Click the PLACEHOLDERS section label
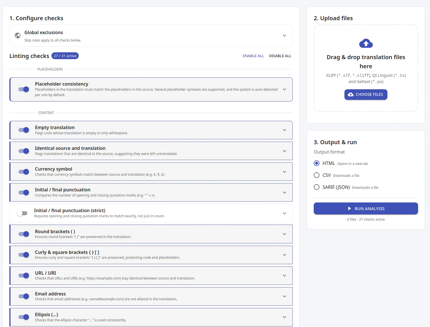Viewport: 430px width, 327px height. point(50,69)
